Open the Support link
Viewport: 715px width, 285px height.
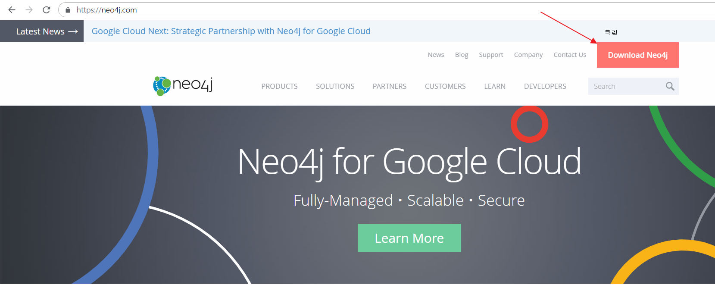[491, 55]
